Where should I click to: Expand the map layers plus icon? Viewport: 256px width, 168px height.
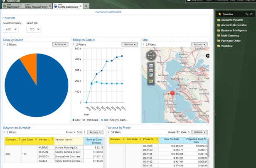click(x=207, y=56)
